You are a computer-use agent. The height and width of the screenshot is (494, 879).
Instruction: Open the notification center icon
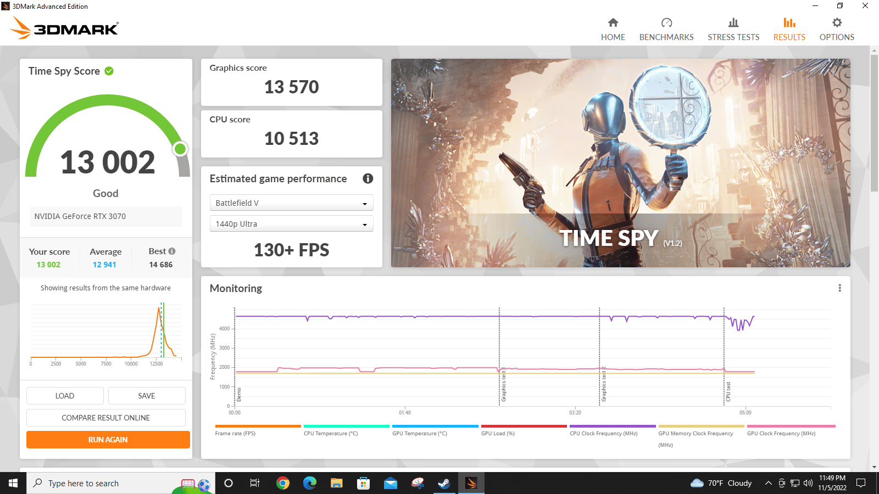click(x=861, y=483)
